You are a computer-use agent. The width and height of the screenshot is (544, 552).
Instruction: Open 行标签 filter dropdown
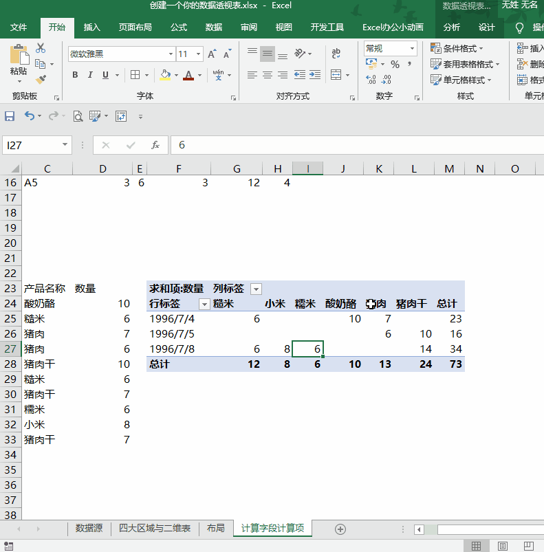(204, 304)
